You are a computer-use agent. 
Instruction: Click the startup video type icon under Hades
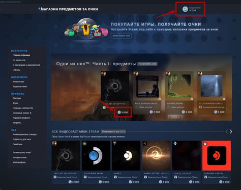point(115,177)
